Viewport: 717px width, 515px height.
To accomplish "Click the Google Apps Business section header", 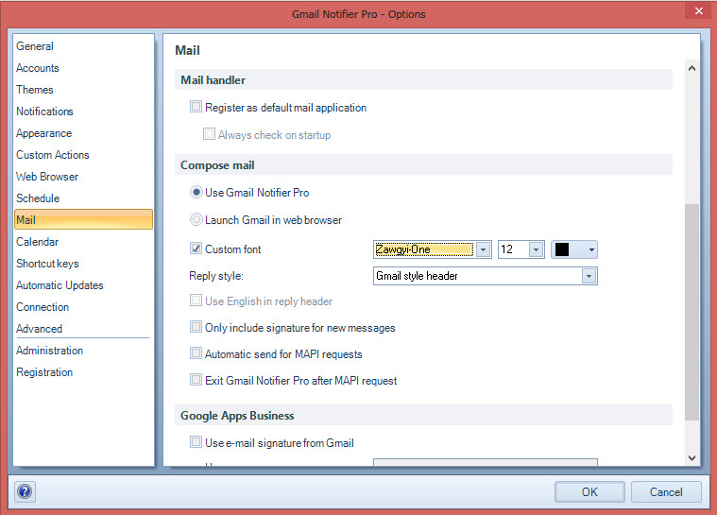I will 423,415.
